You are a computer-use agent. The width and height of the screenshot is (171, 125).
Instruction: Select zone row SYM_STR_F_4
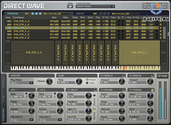tap(83, 31)
